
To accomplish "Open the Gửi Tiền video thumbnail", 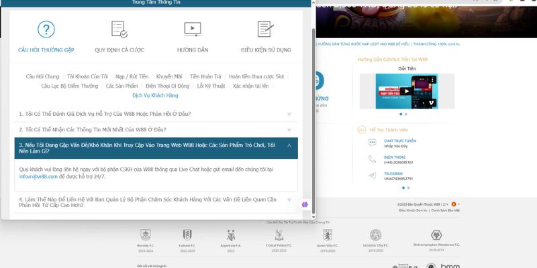I will (407, 91).
